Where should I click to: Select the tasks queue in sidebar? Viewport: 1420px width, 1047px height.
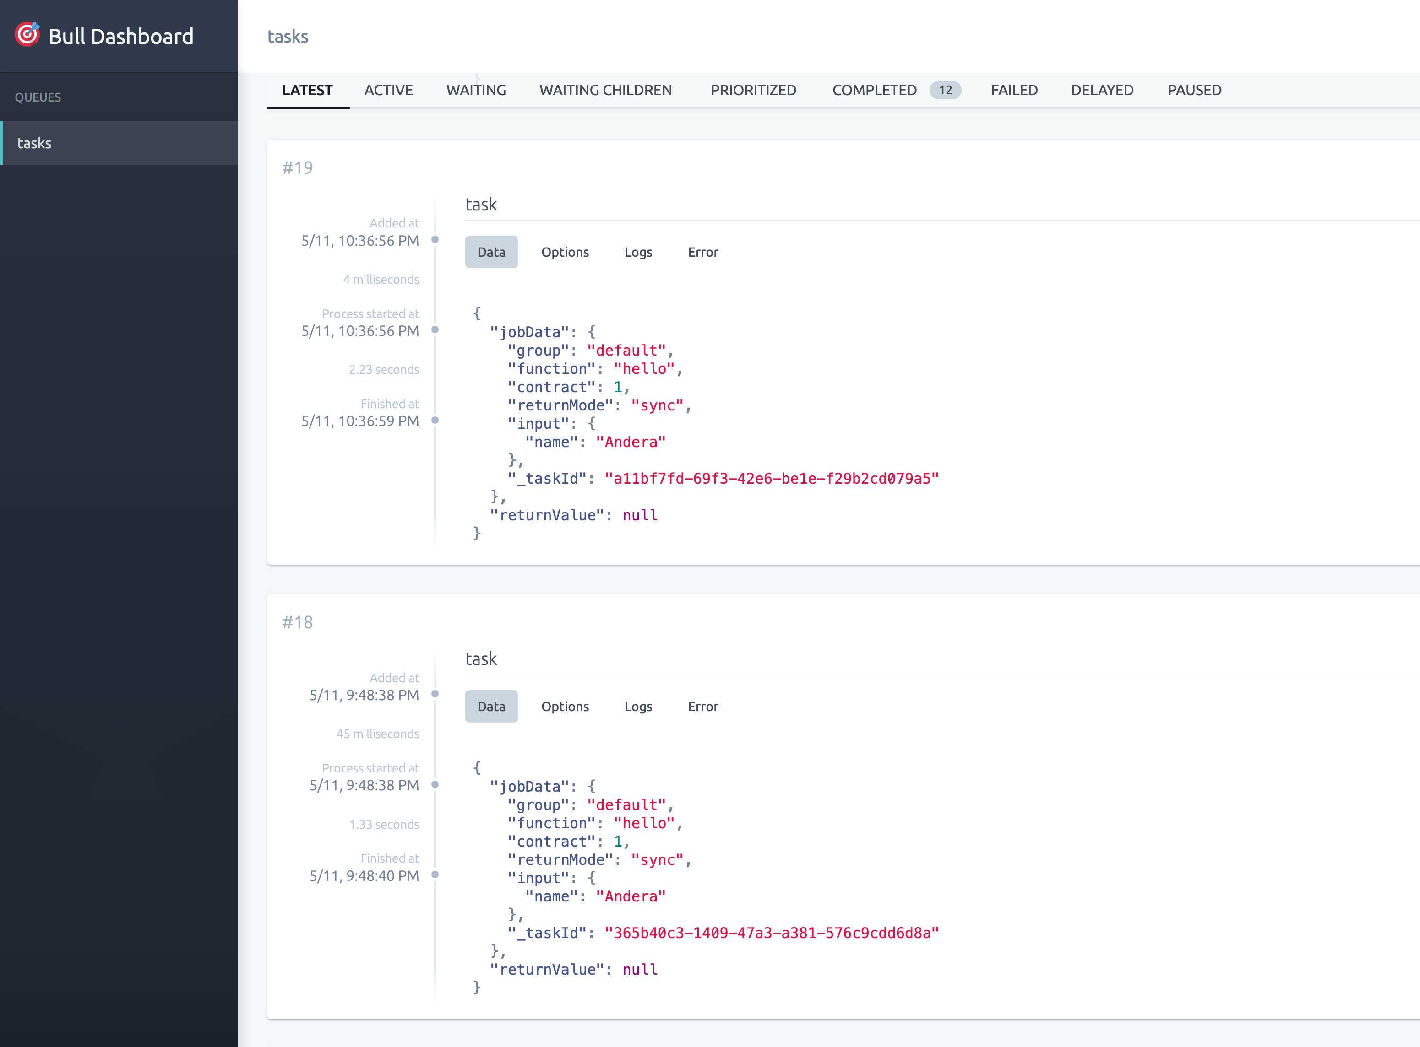(x=34, y=143)
